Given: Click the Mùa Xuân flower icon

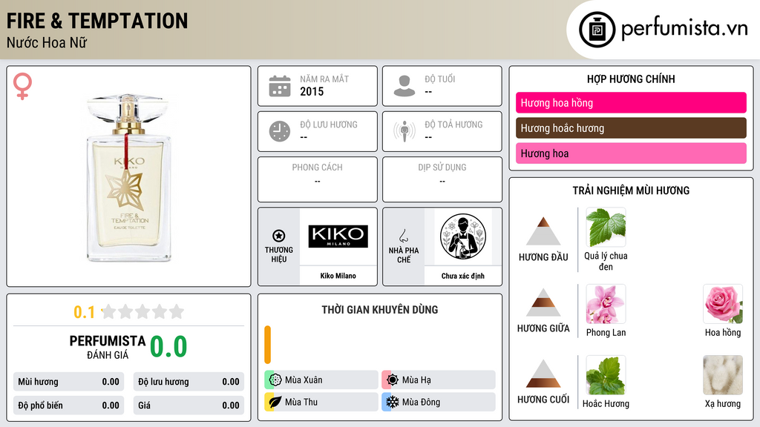Looking at the screenshot, I should pyautogui.click(x=275, y=380).
